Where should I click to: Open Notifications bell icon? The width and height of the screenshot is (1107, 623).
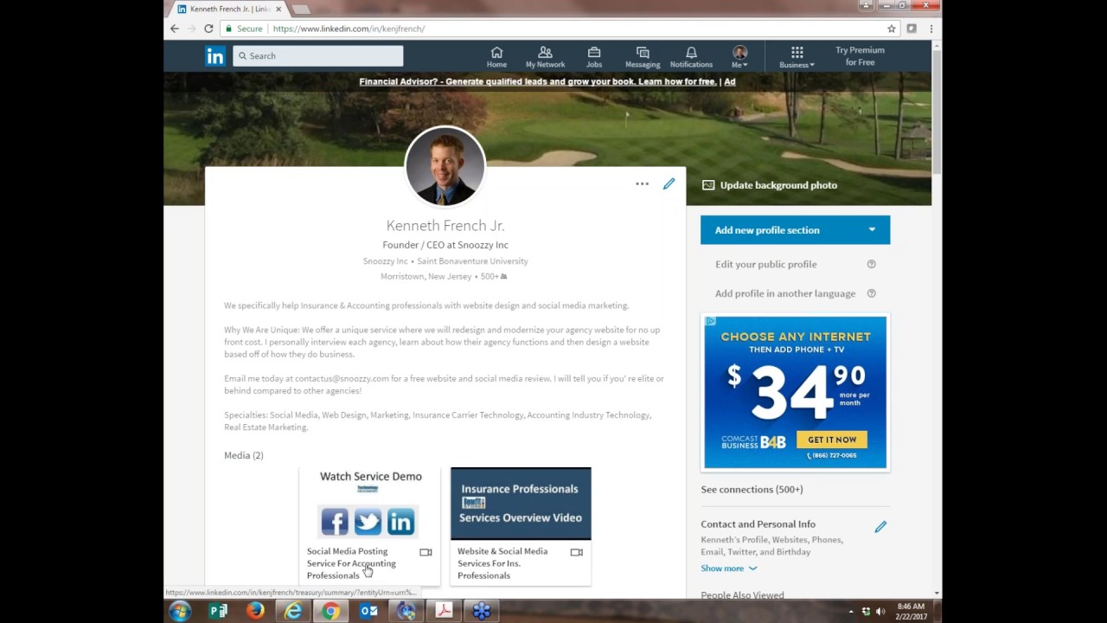[691, 57]
